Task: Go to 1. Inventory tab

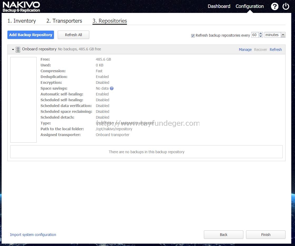Action: (22, 21)
